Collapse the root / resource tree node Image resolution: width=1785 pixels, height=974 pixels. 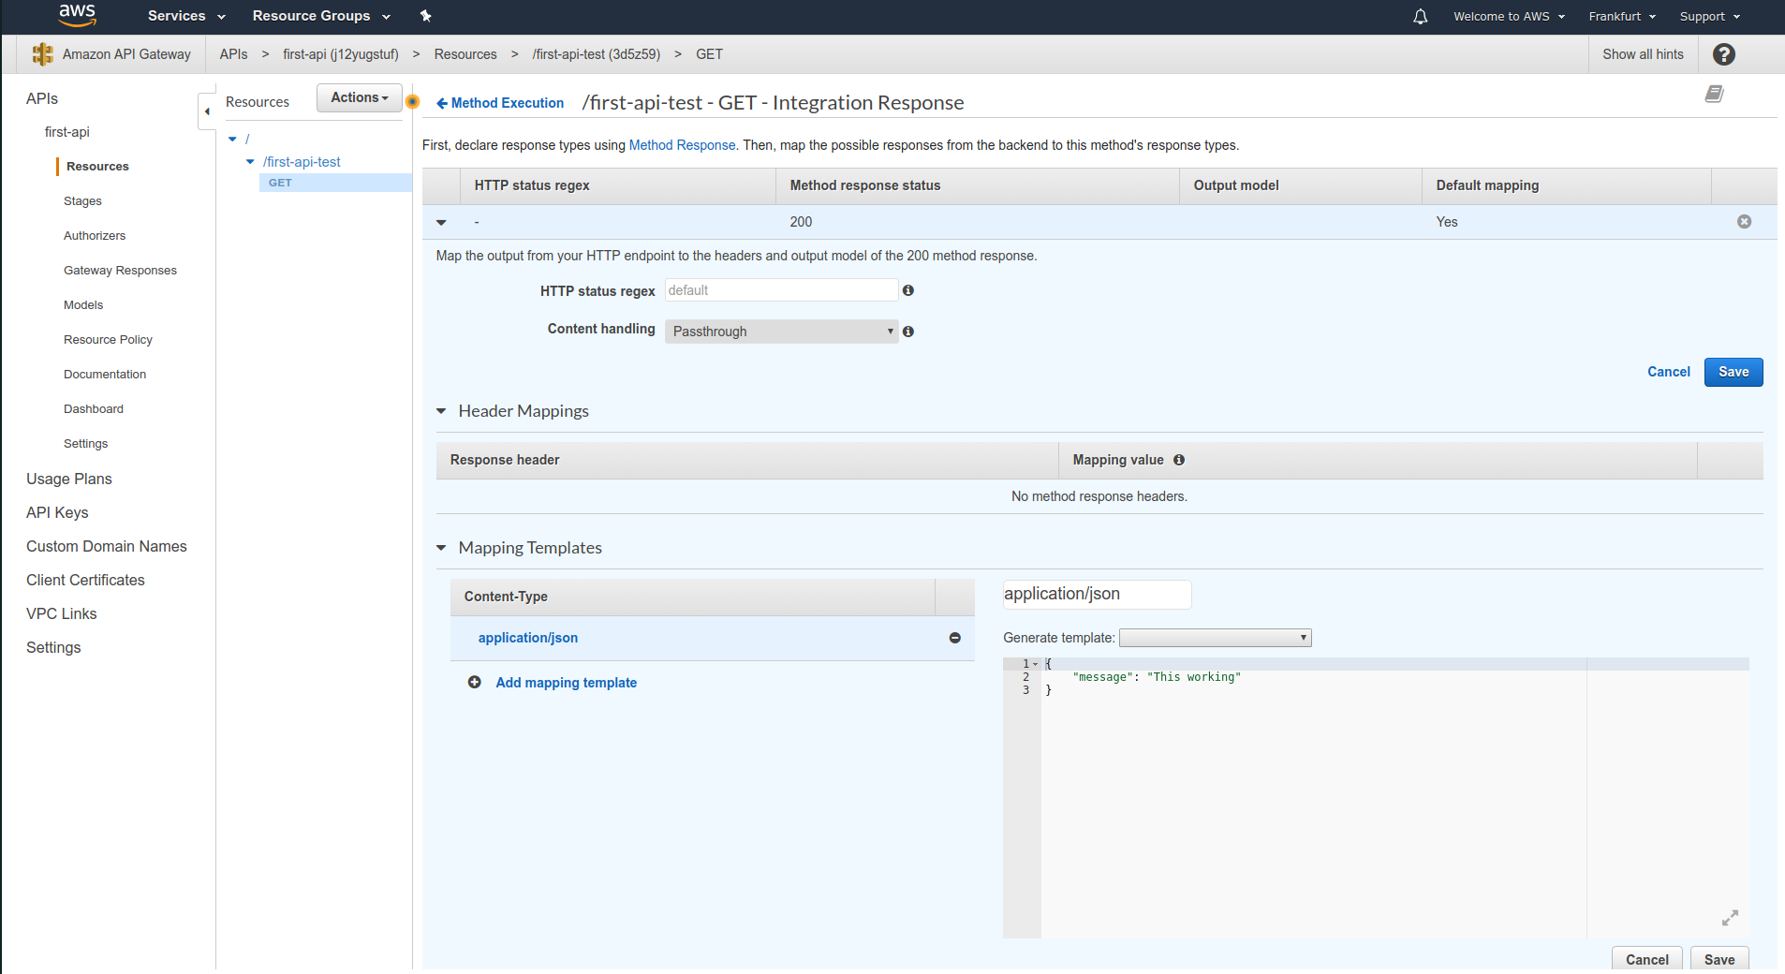tap(232, 139)
